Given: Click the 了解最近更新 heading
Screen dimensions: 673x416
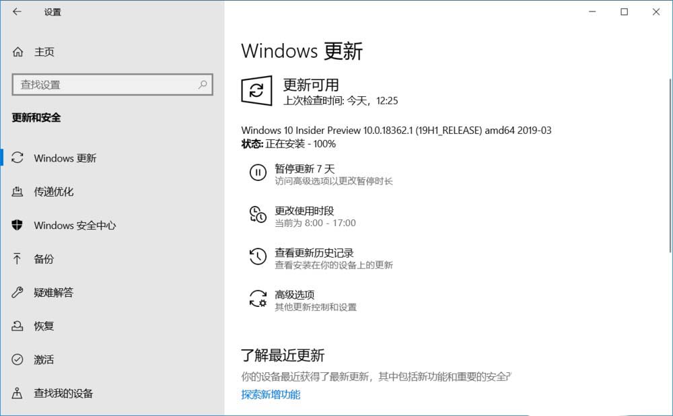Looking at the screenshot, I should click(283, 355).
